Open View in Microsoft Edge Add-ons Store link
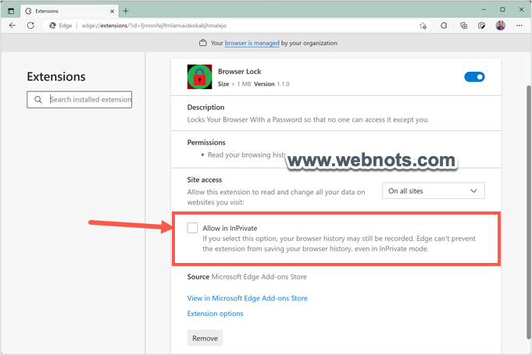The width and height of the screenshot is (532, 355). [x=247, y=298]
